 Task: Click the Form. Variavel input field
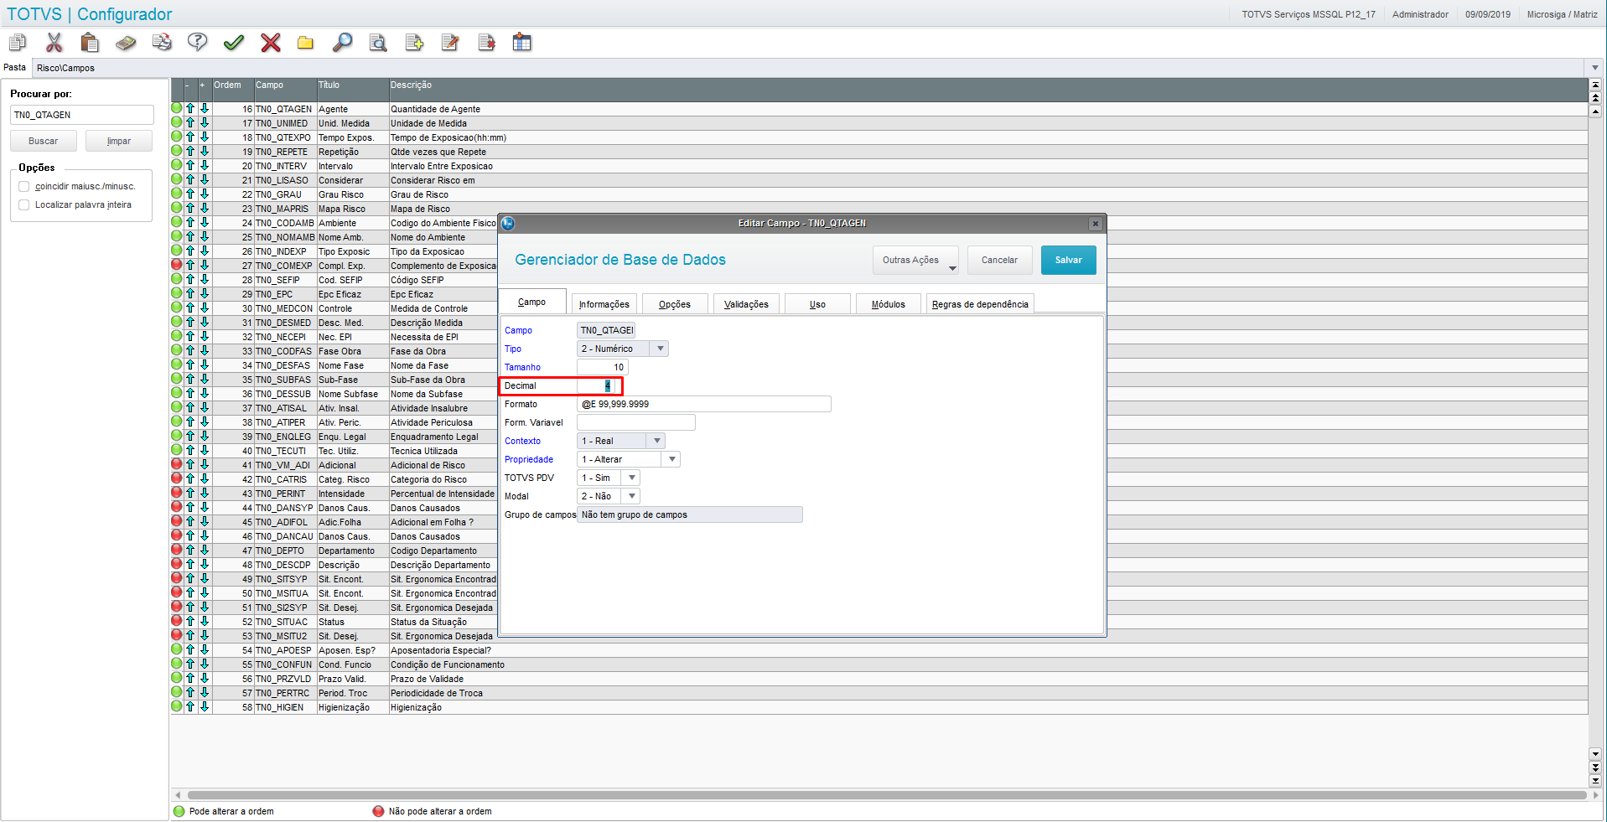tap(636, 422)
